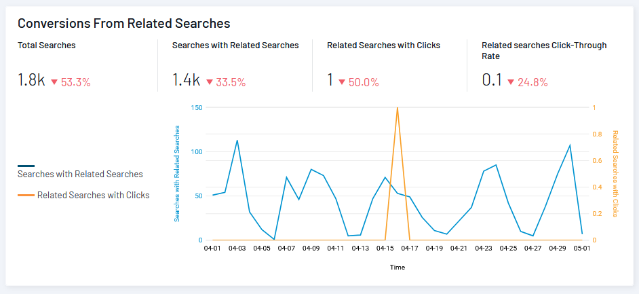Image resolution: width=639 pixels, height=294 pixels.
Task: Click the 'Conversions From Related Searches' title
Action: point(124,23)
